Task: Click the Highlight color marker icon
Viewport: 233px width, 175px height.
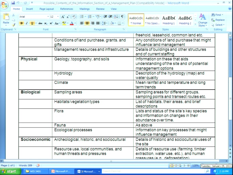Action: point(64,23)
